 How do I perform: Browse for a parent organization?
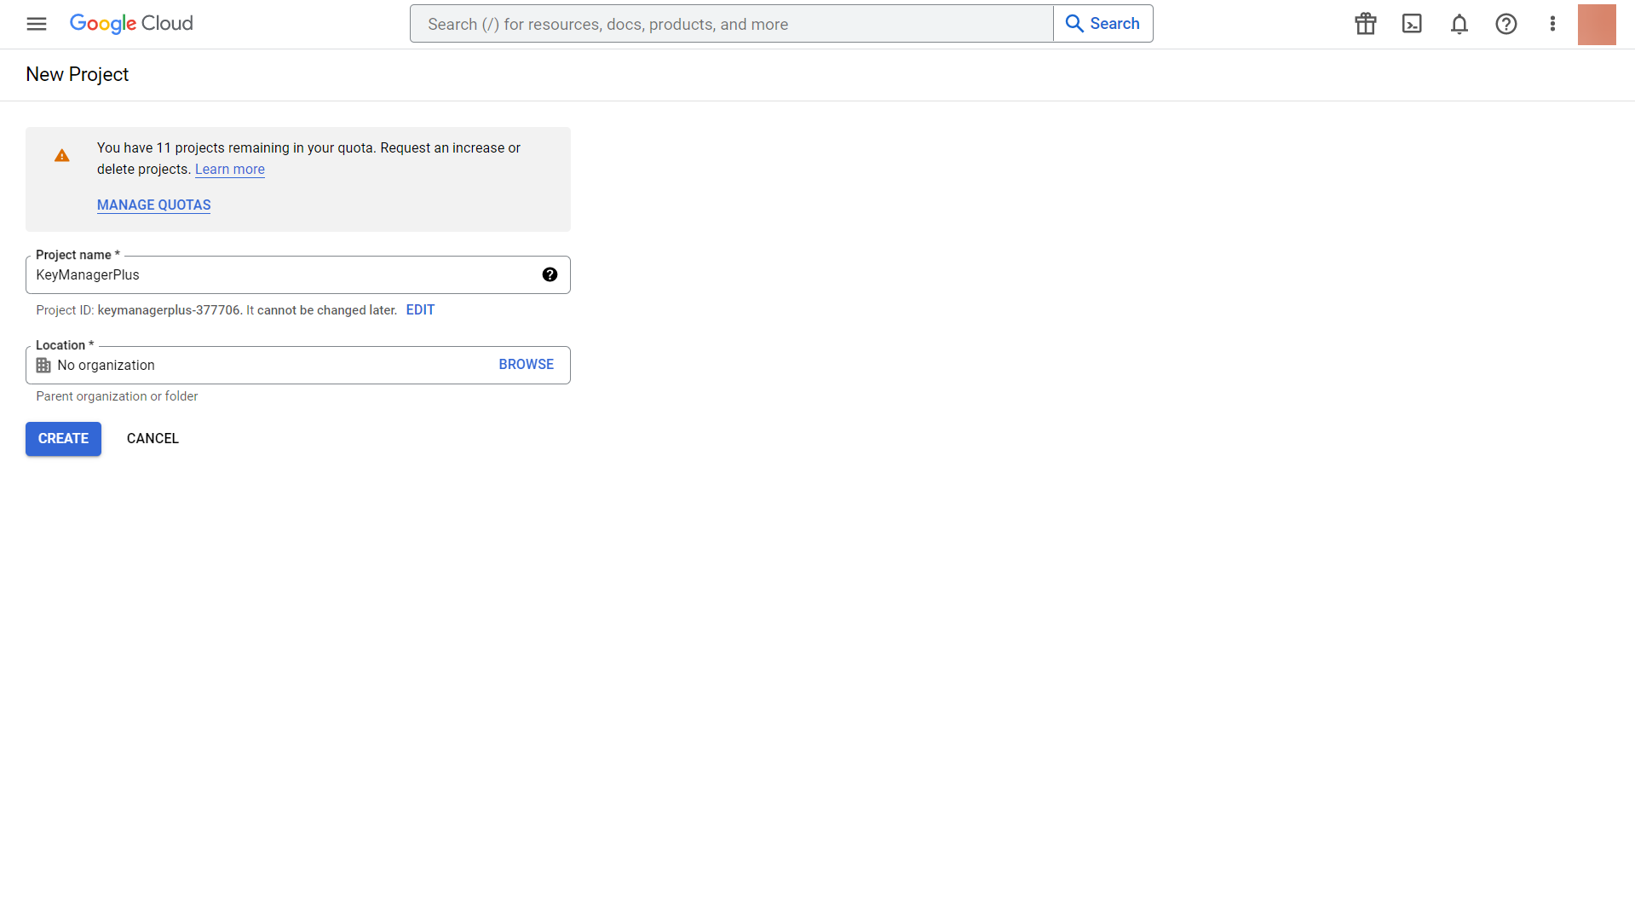pyautogui.click(x=526, y=364)
